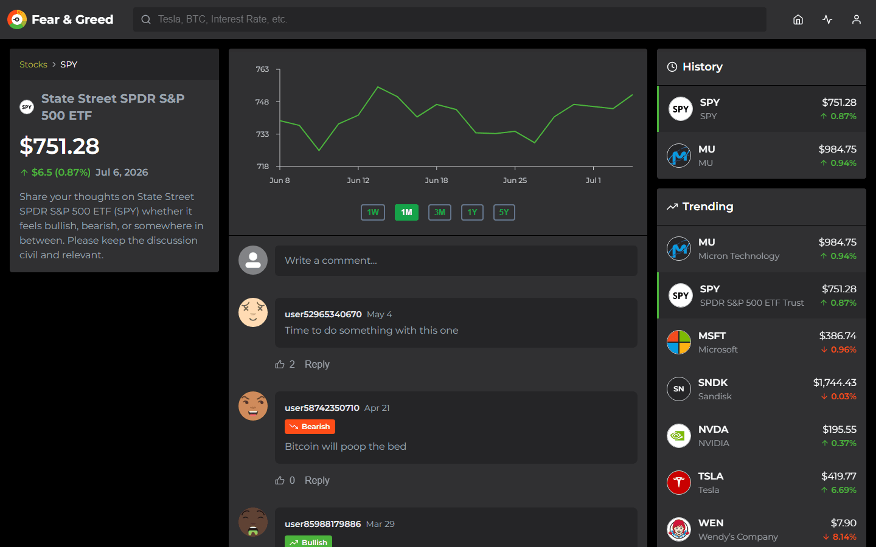Select the 1M chart range
Image resolution: width=876 pixels, height=547 pixels.
[406, 212]
